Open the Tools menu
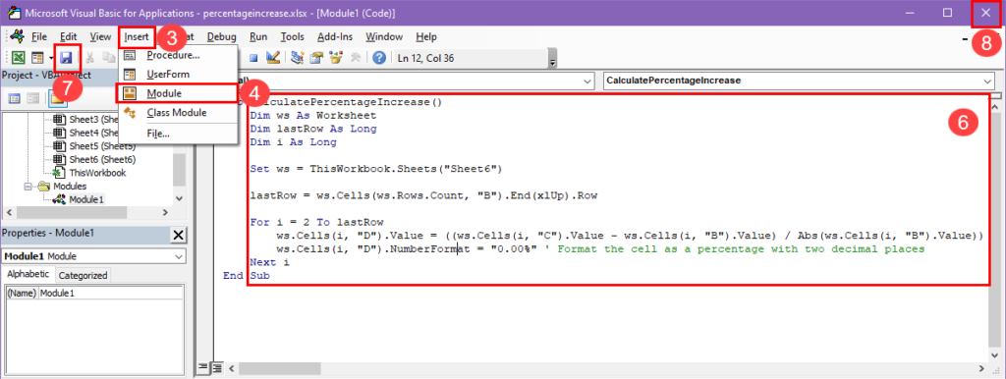 (x=292, y=36)
